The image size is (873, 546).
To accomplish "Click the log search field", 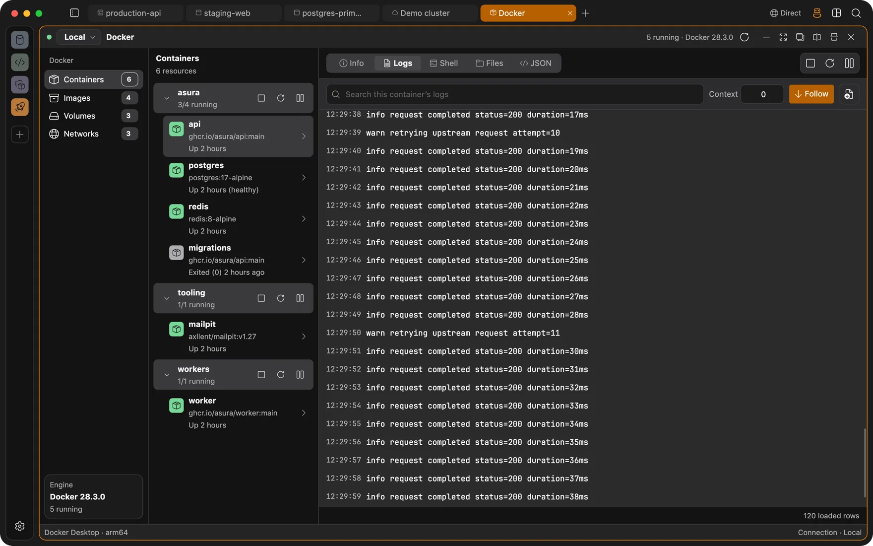I will [515, 94].
